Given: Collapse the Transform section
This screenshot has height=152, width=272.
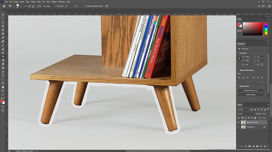Looking at the screenshot, I should tap(239, 53).
